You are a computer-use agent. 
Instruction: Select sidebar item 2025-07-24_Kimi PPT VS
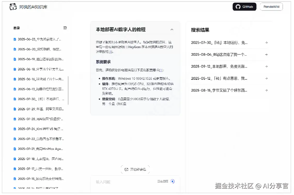pos(40,129)
